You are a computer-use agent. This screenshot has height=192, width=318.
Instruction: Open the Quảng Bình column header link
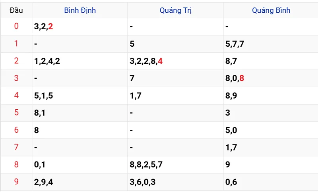271,10
